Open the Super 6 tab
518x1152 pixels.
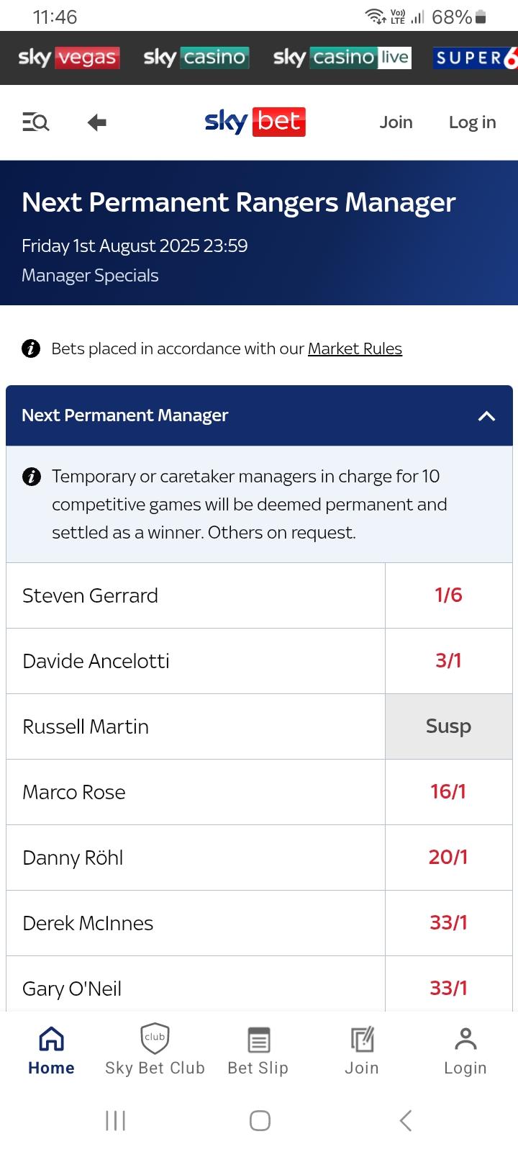pos(476,58)
